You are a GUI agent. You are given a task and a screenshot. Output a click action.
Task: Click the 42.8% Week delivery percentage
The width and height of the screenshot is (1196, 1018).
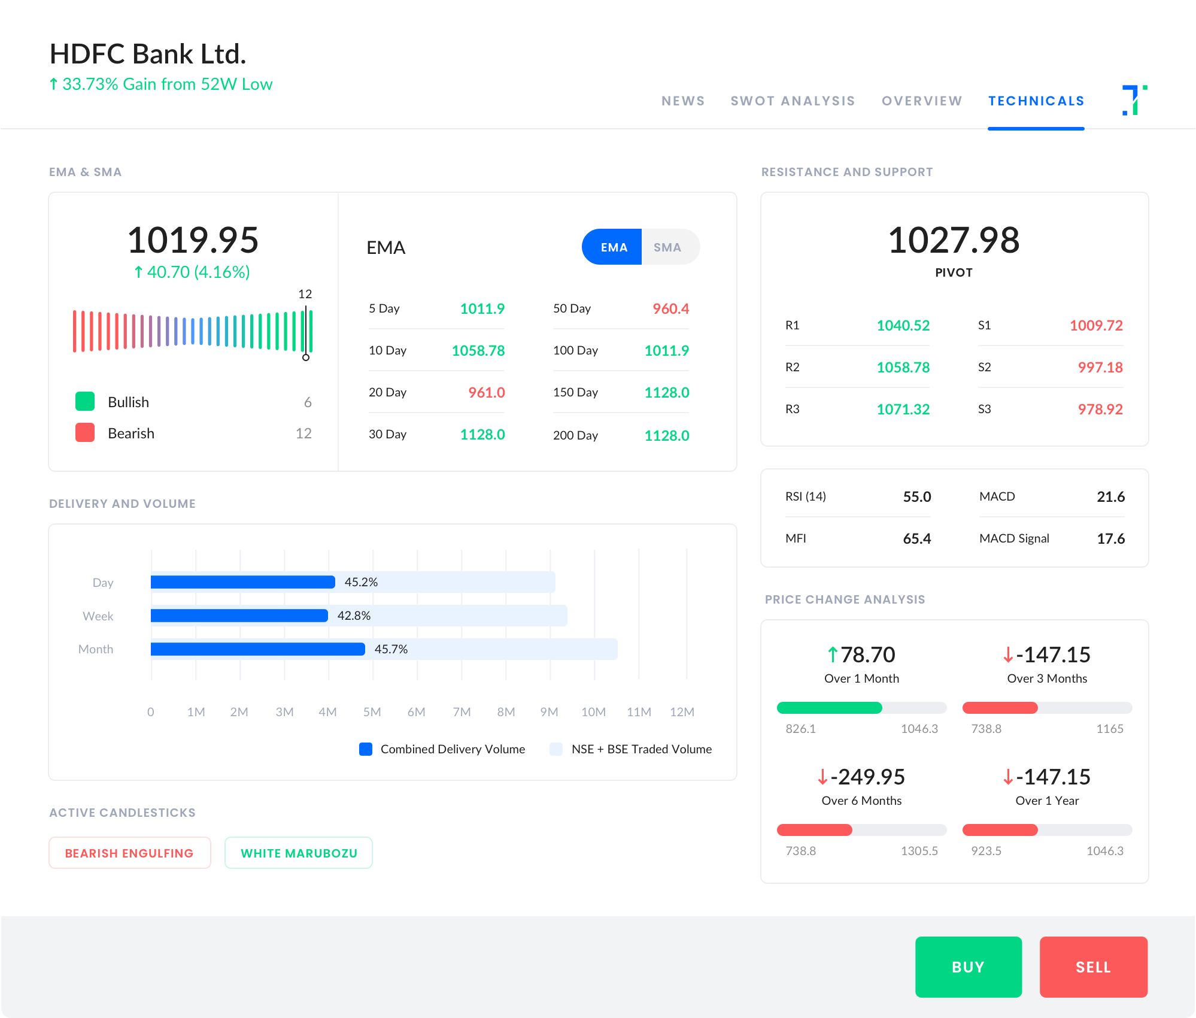pos(354,616)
